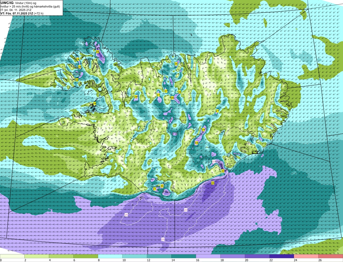Viewport: 343px width, 262px height.
Task: Select the 20–22 m/s violet legend swatch
Action: pos(257,256)
